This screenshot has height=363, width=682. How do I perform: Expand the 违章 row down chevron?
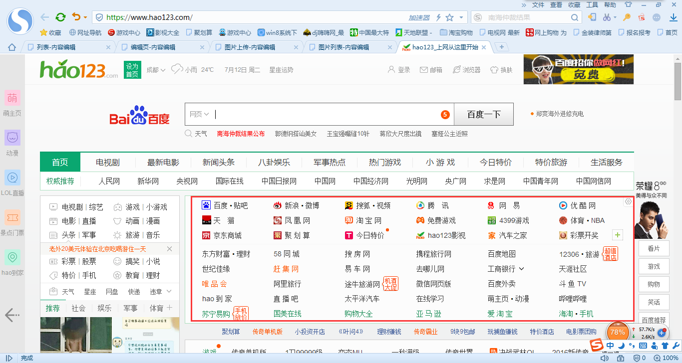(169, 291)
